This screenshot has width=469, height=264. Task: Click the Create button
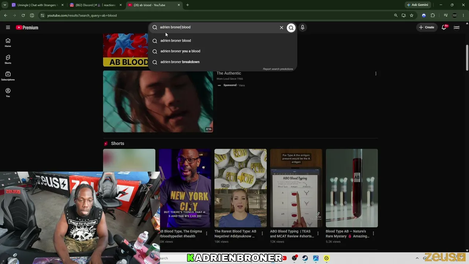(426, 27)
